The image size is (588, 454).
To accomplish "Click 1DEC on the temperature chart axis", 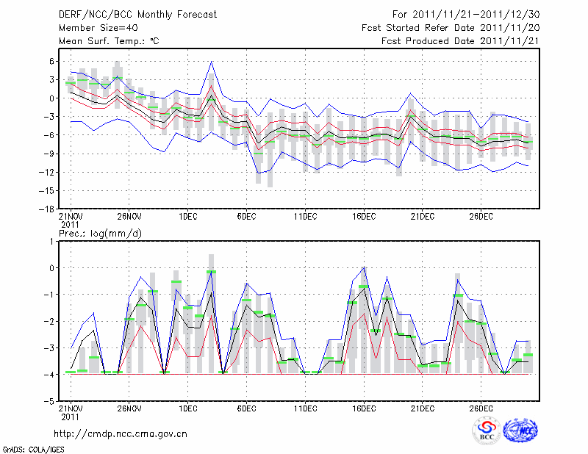I will [187, 216].
